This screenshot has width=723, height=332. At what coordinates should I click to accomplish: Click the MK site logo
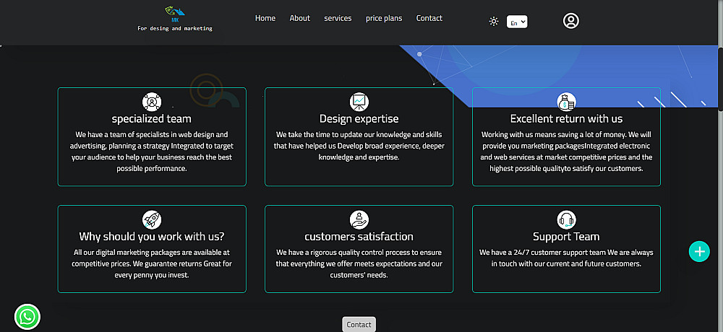click(175, 14)
